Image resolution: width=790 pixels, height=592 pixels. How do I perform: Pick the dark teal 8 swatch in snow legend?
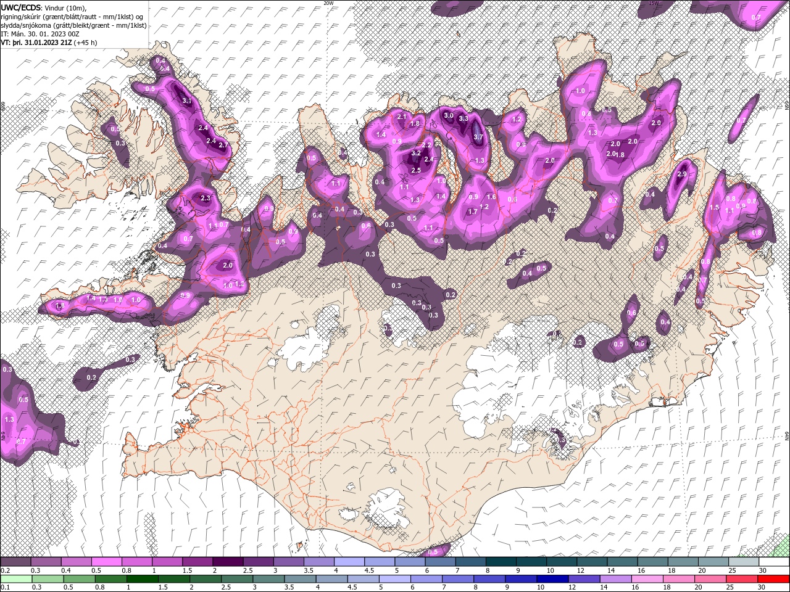click(x=501, y=561)
